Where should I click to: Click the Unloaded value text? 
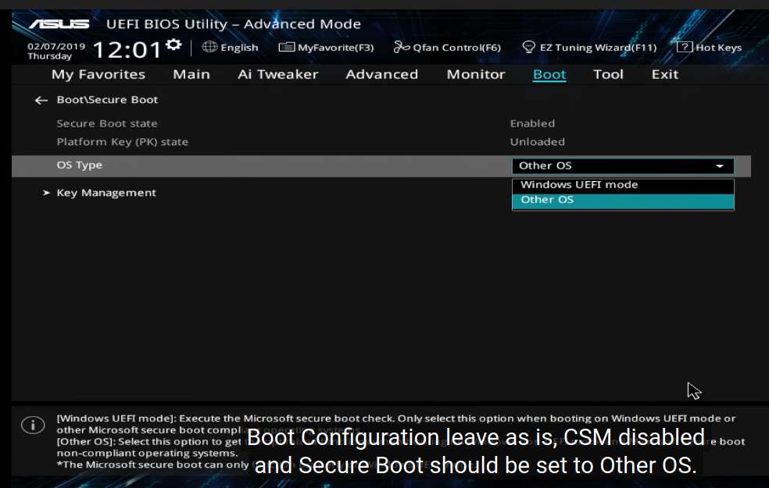pyautogui.click(x=538, y=142)
